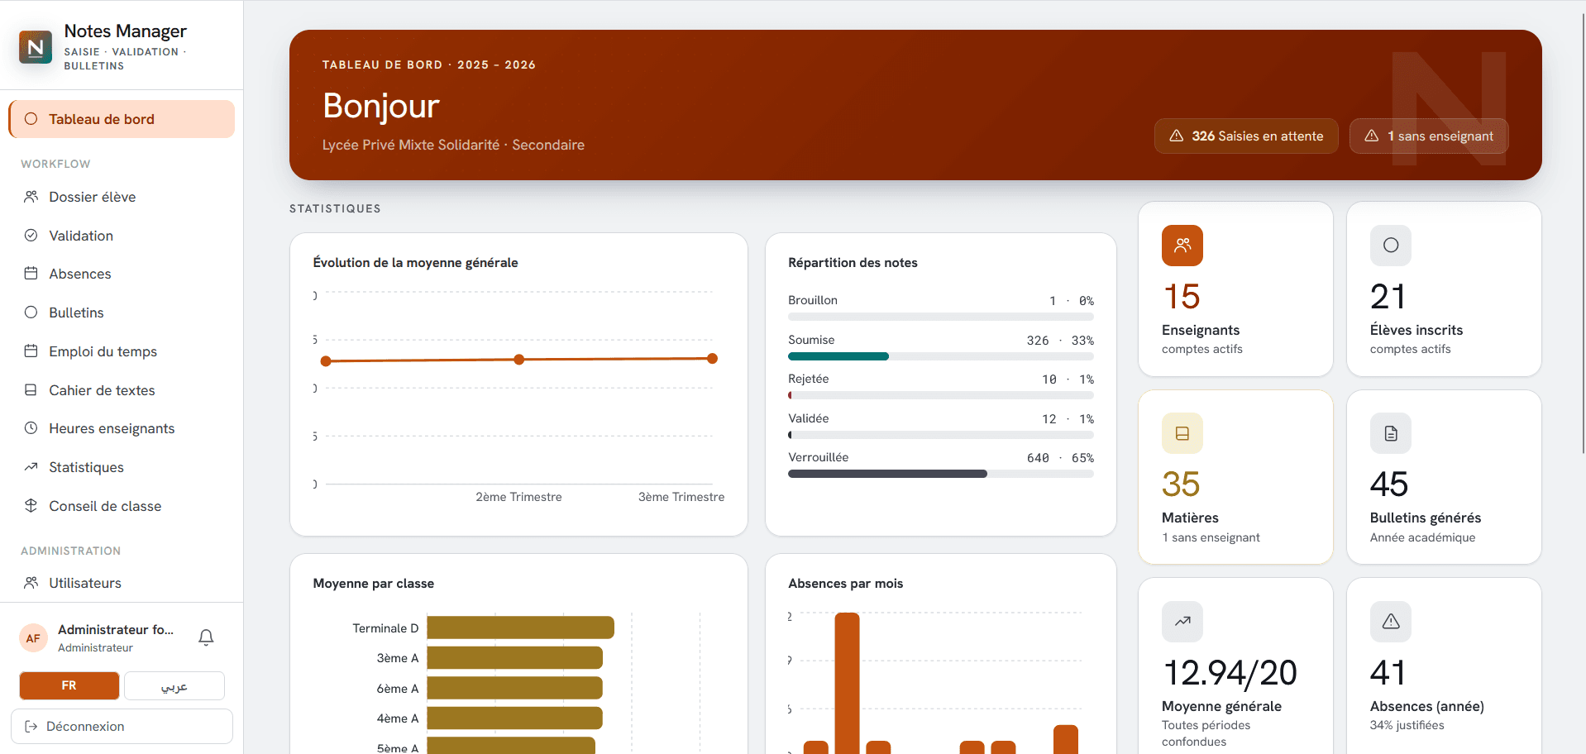1586x754 pixels.
Task: Click the Notes Manager logo icon
Action: coord(36,47)
